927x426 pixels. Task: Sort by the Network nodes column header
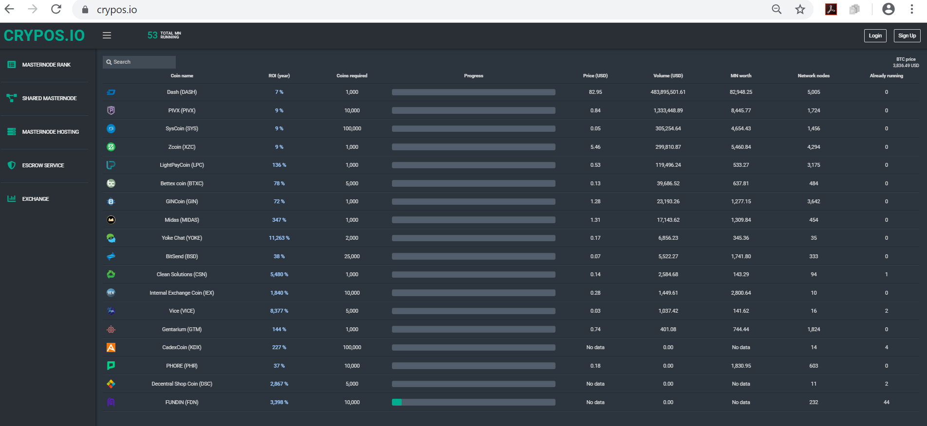(814, 76)
